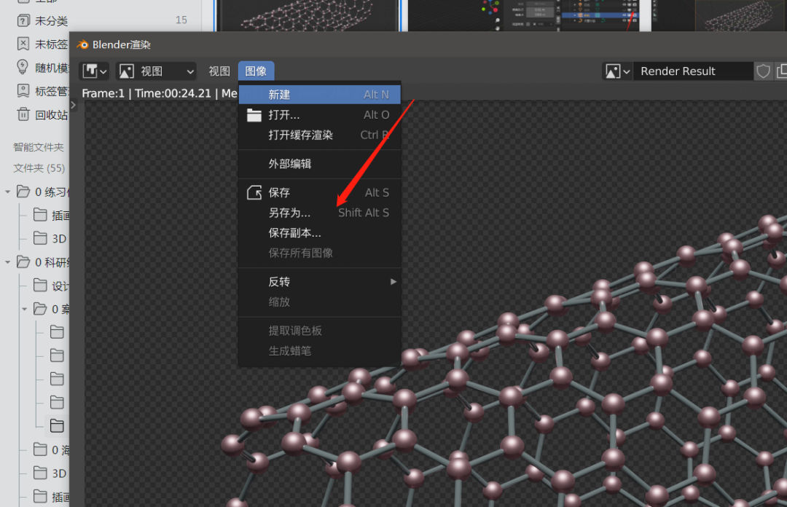Open the nanotube wireframe thumbnail at top
The width and height of the screenshot is (787, 507).
tap(309, 15)
